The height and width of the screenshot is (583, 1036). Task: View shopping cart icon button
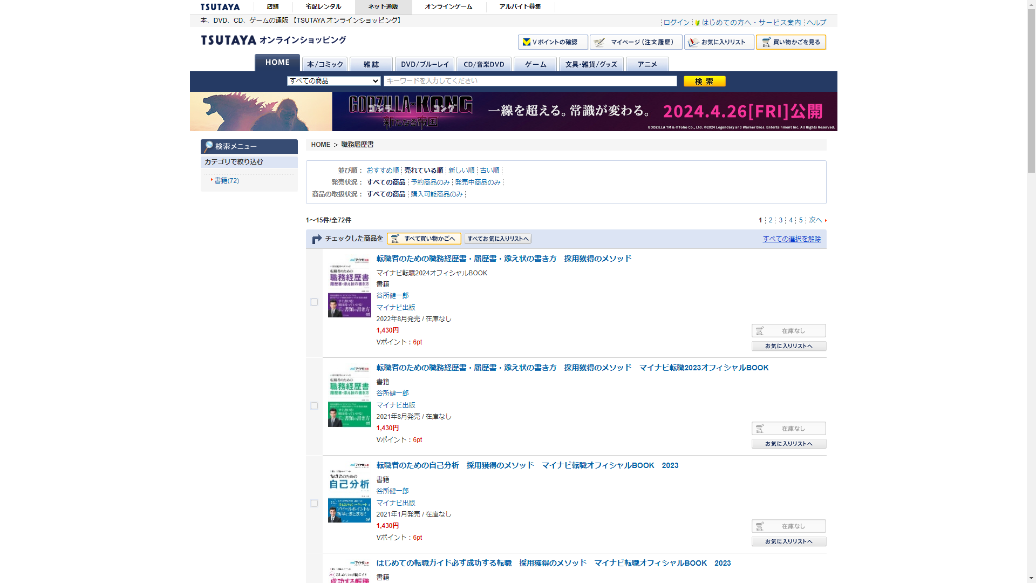[790, 42]
